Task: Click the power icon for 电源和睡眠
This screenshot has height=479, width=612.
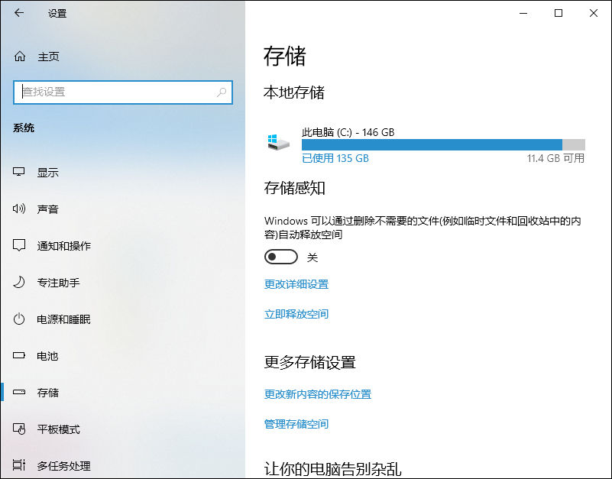Action: (x=19, y=319)
